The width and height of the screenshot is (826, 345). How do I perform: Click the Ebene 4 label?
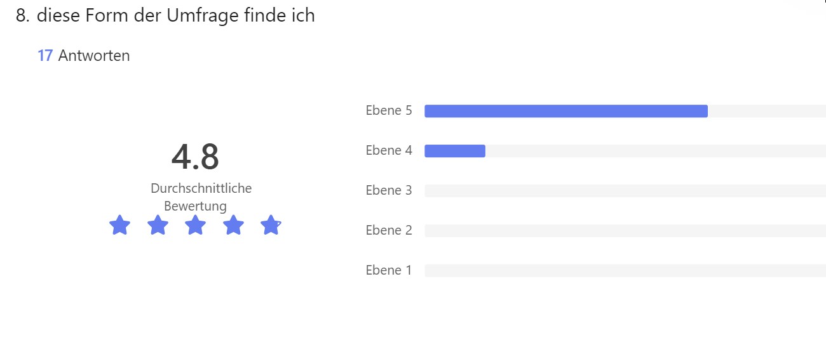point(389,150)
